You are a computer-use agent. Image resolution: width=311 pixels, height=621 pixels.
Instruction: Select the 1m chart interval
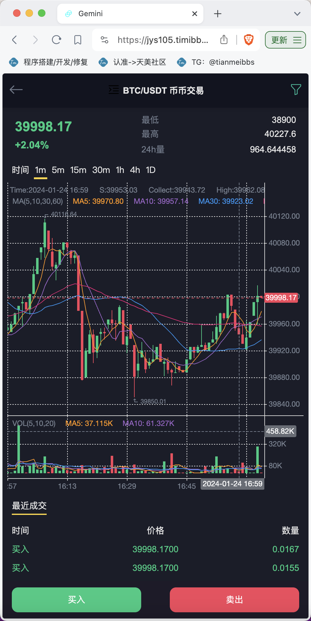pos(40,170)
